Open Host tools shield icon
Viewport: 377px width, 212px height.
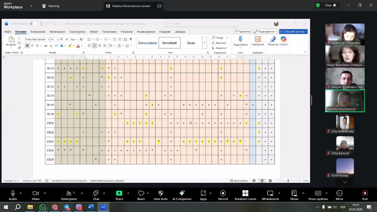[x=161, y=195]
